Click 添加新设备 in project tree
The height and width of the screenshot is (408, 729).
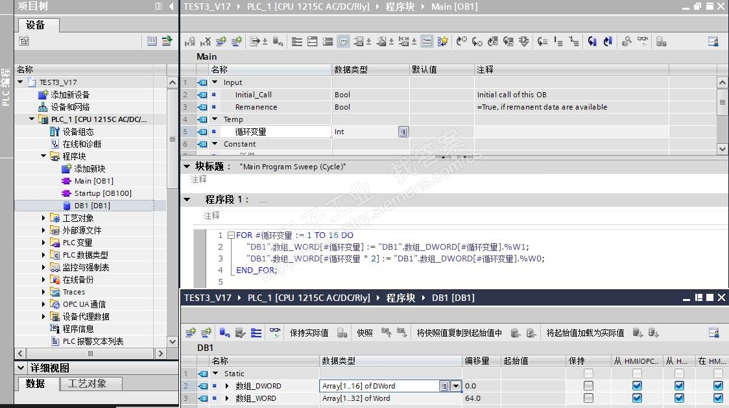tap(70, 95)
